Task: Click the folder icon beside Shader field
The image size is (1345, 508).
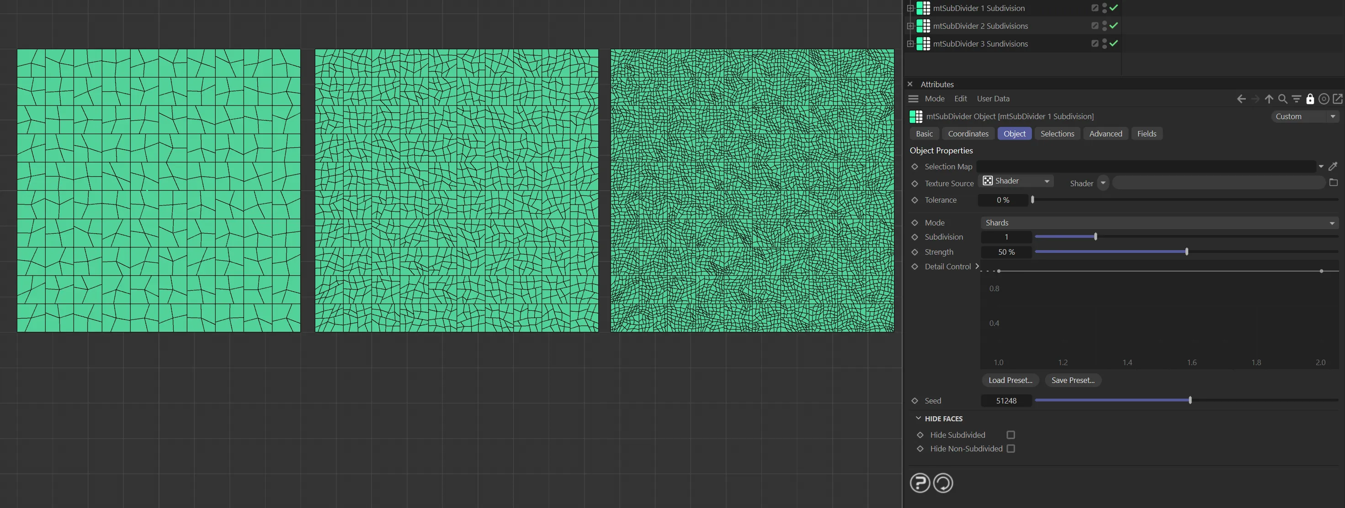Action: [x=1333, y=183]
